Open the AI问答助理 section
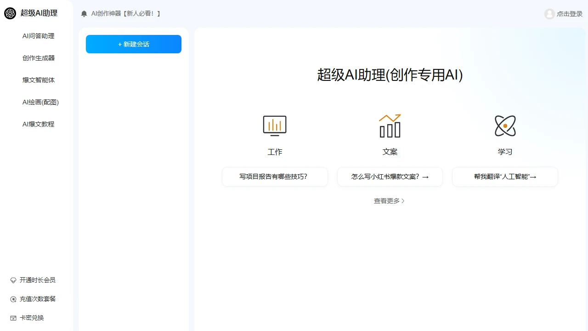The width and height of the screenshot is (588, 331). (39, 36)
